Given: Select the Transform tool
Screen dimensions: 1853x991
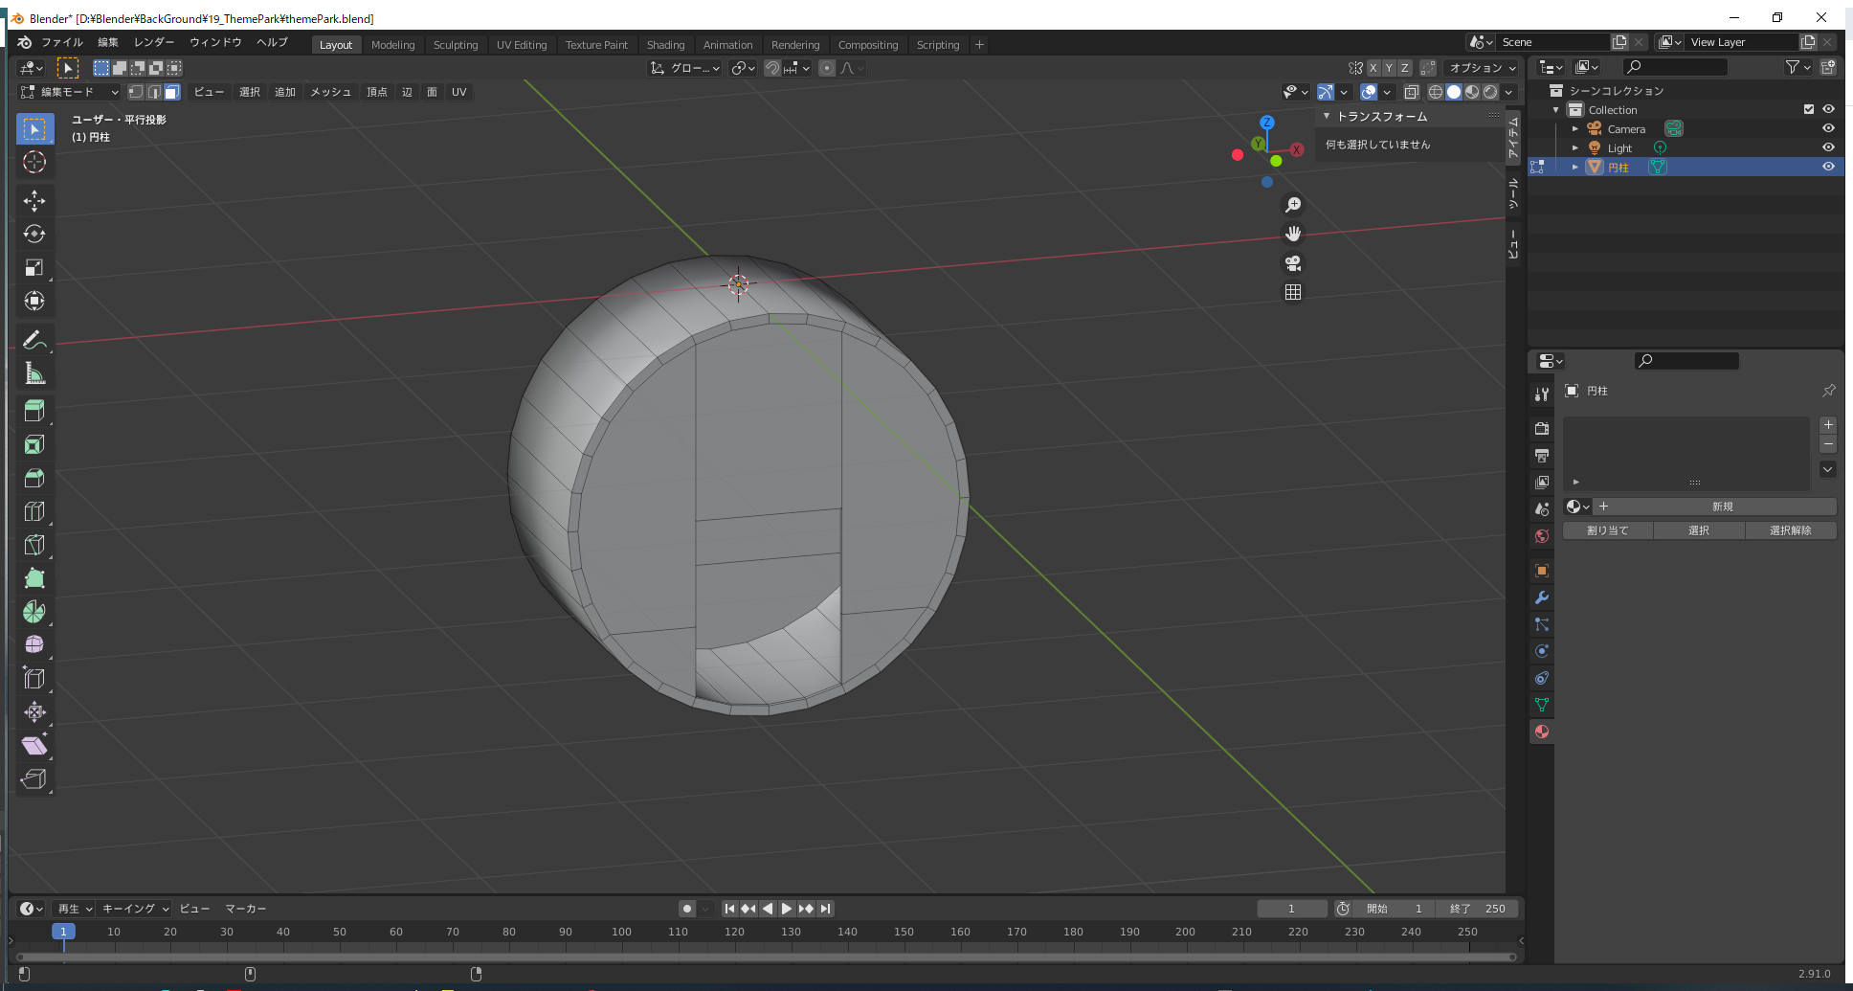Looking at the screenshot, I should [34, 302].
